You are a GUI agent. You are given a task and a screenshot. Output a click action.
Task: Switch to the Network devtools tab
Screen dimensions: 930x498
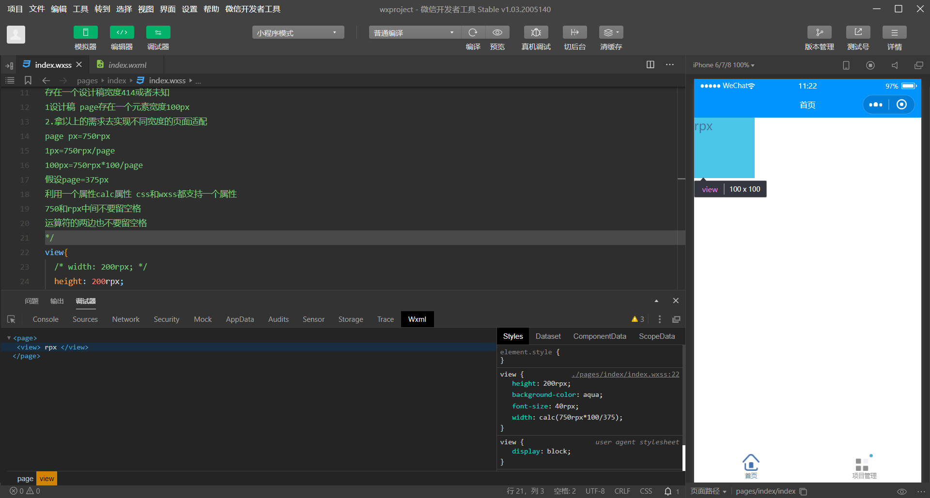tap(126, 319)
